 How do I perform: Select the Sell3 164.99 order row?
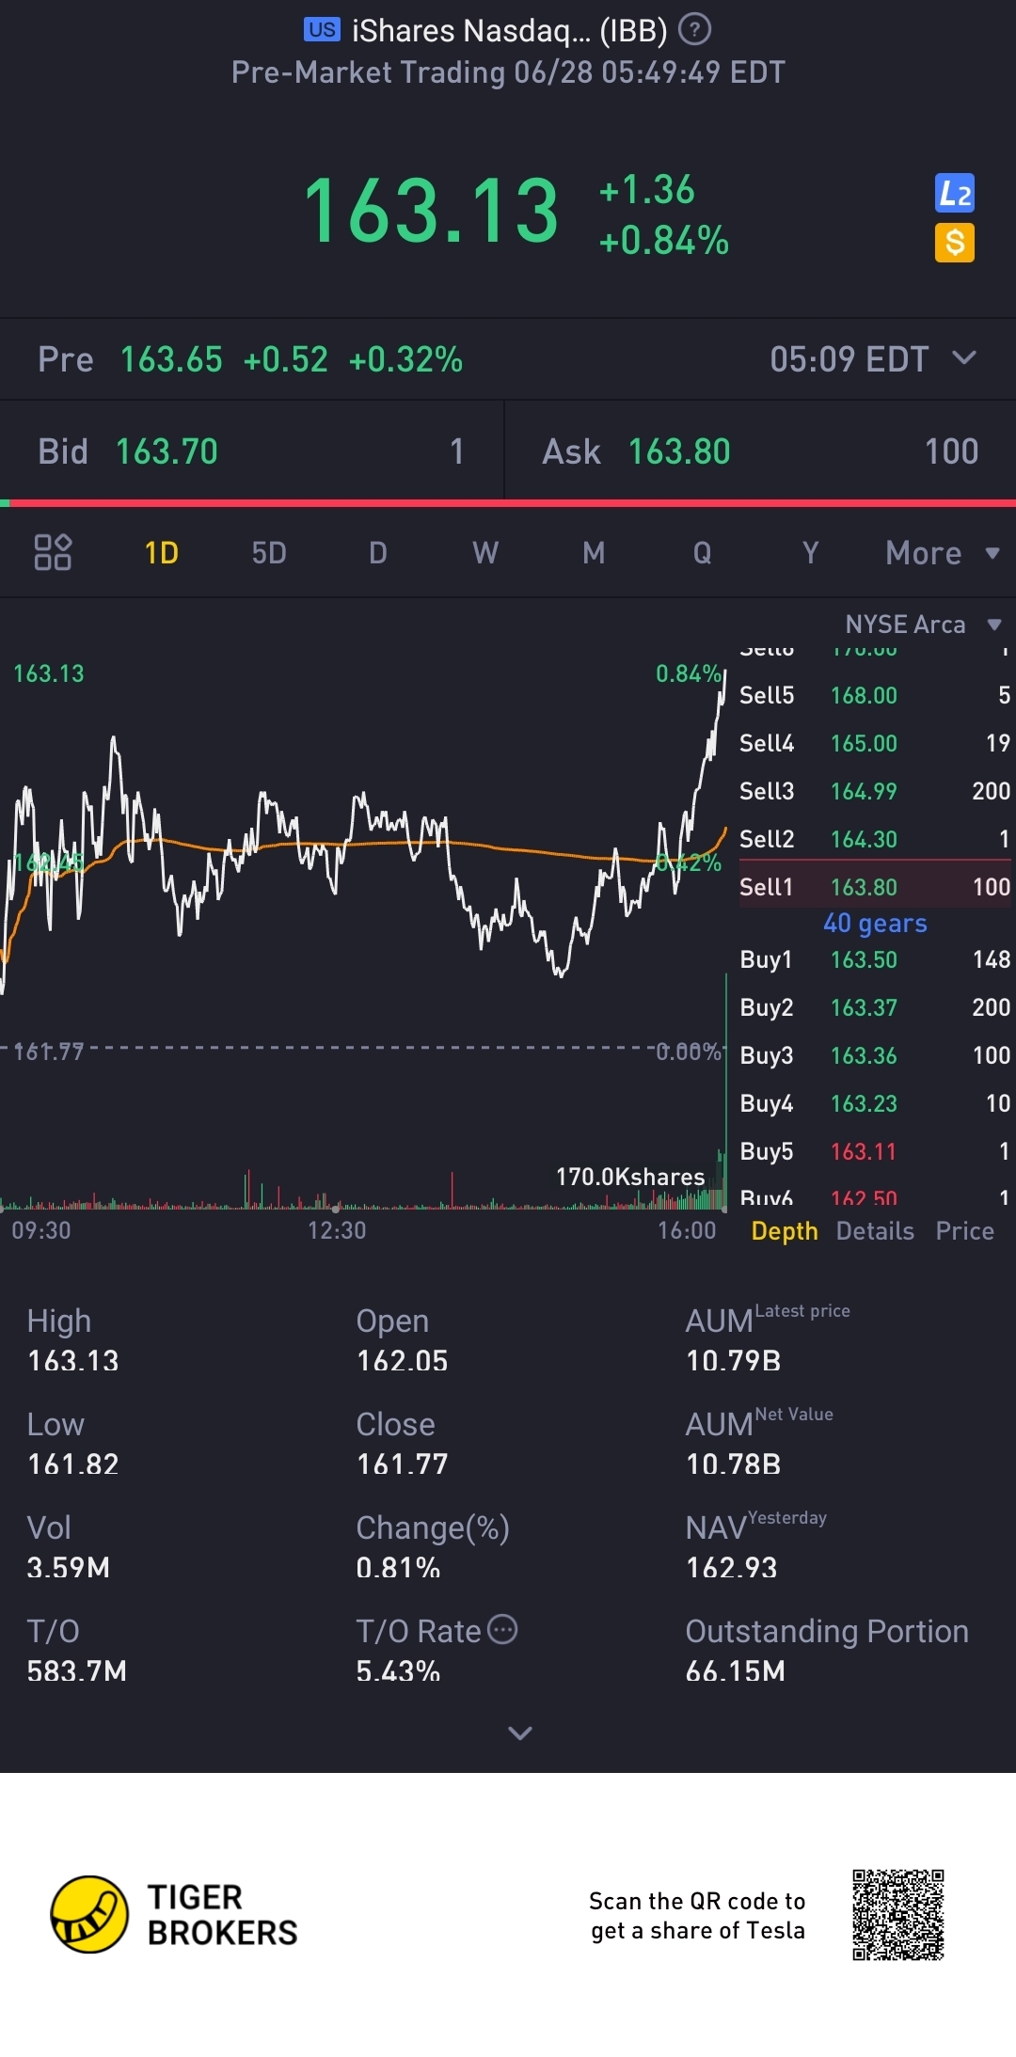point(875,790)
